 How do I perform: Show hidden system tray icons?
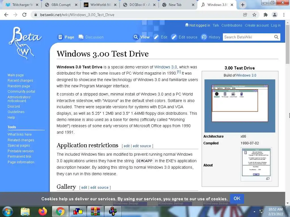[255, 212]
